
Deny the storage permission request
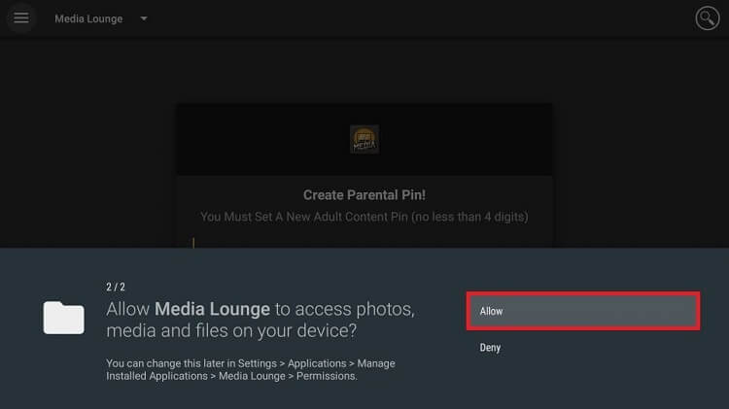click(x=490, y=348)
